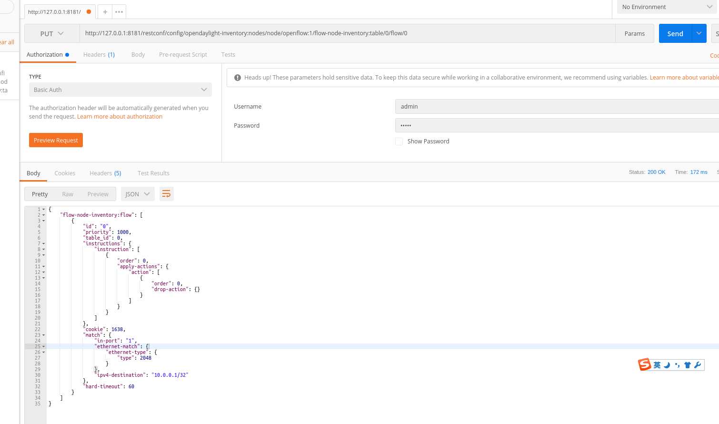Follow Learn more about authorization link
This screenshot has width=719, height=424.
tap(120, 117)
